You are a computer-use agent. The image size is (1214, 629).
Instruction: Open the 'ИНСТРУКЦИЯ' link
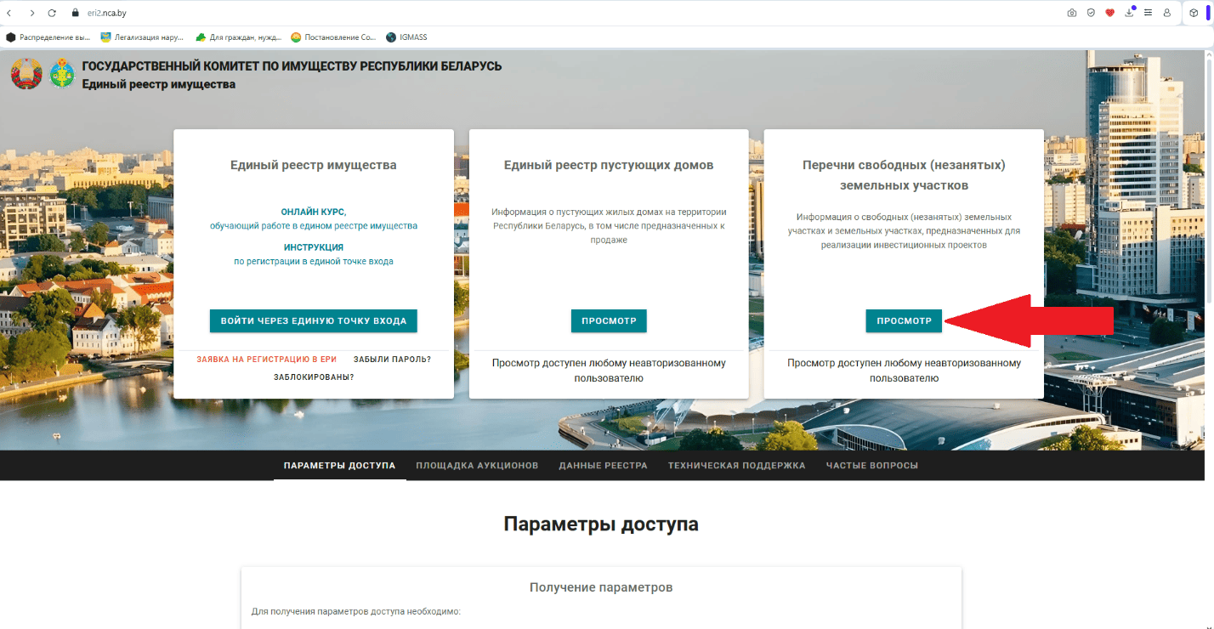click(314, 246)
